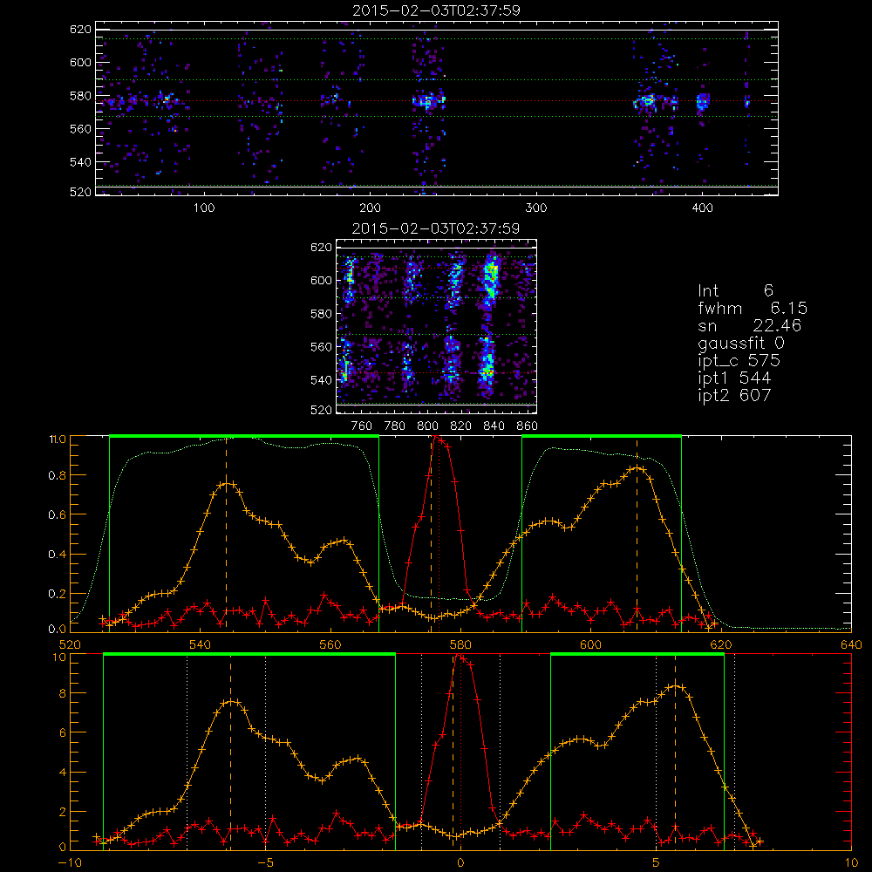This screenshot has height=872, width=872.
Task: Click x-axis label 800 on middle image plot
Action: (427, 426)
